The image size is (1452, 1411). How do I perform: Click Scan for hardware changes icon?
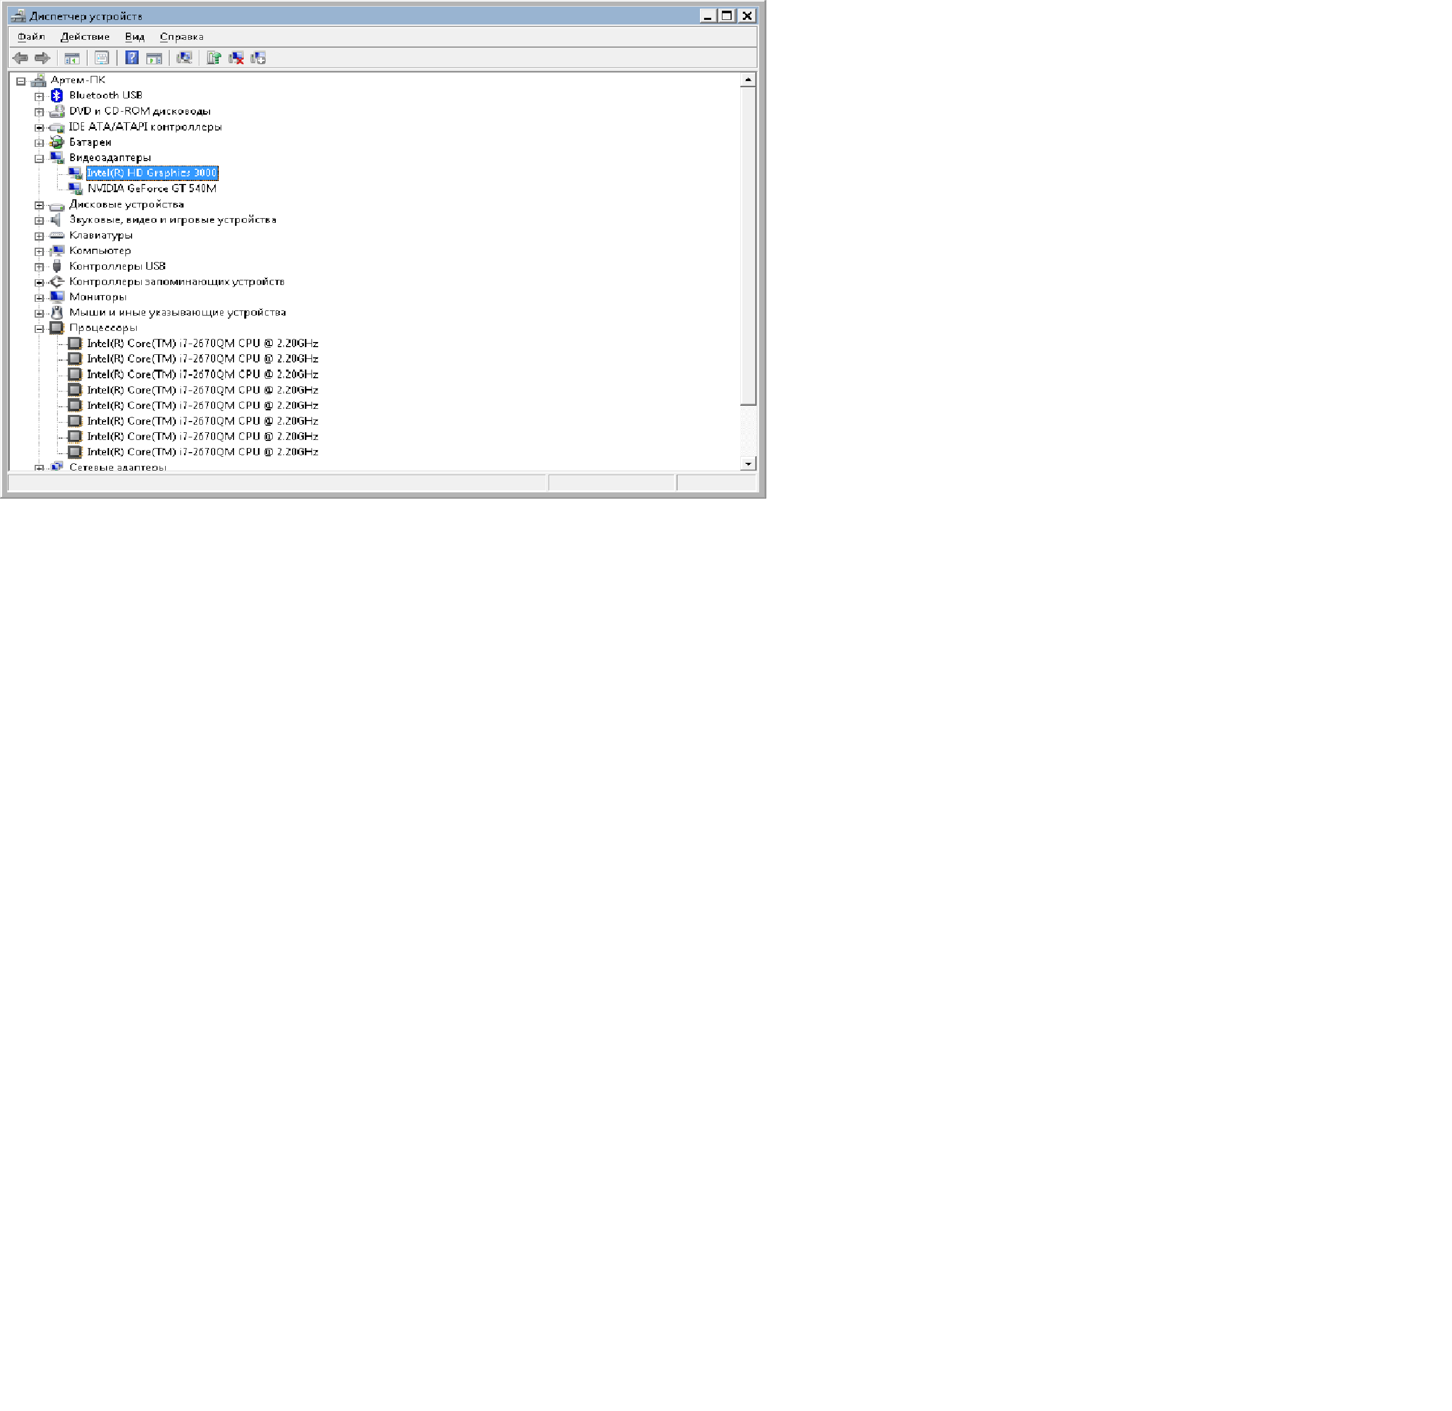click(x=185, y=58)
